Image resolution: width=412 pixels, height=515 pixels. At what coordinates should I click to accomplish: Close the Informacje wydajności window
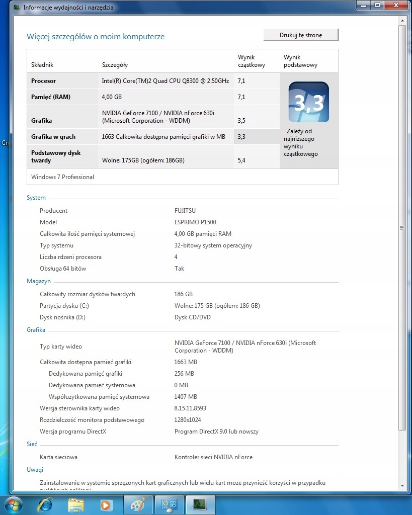[x=396, y=5]
